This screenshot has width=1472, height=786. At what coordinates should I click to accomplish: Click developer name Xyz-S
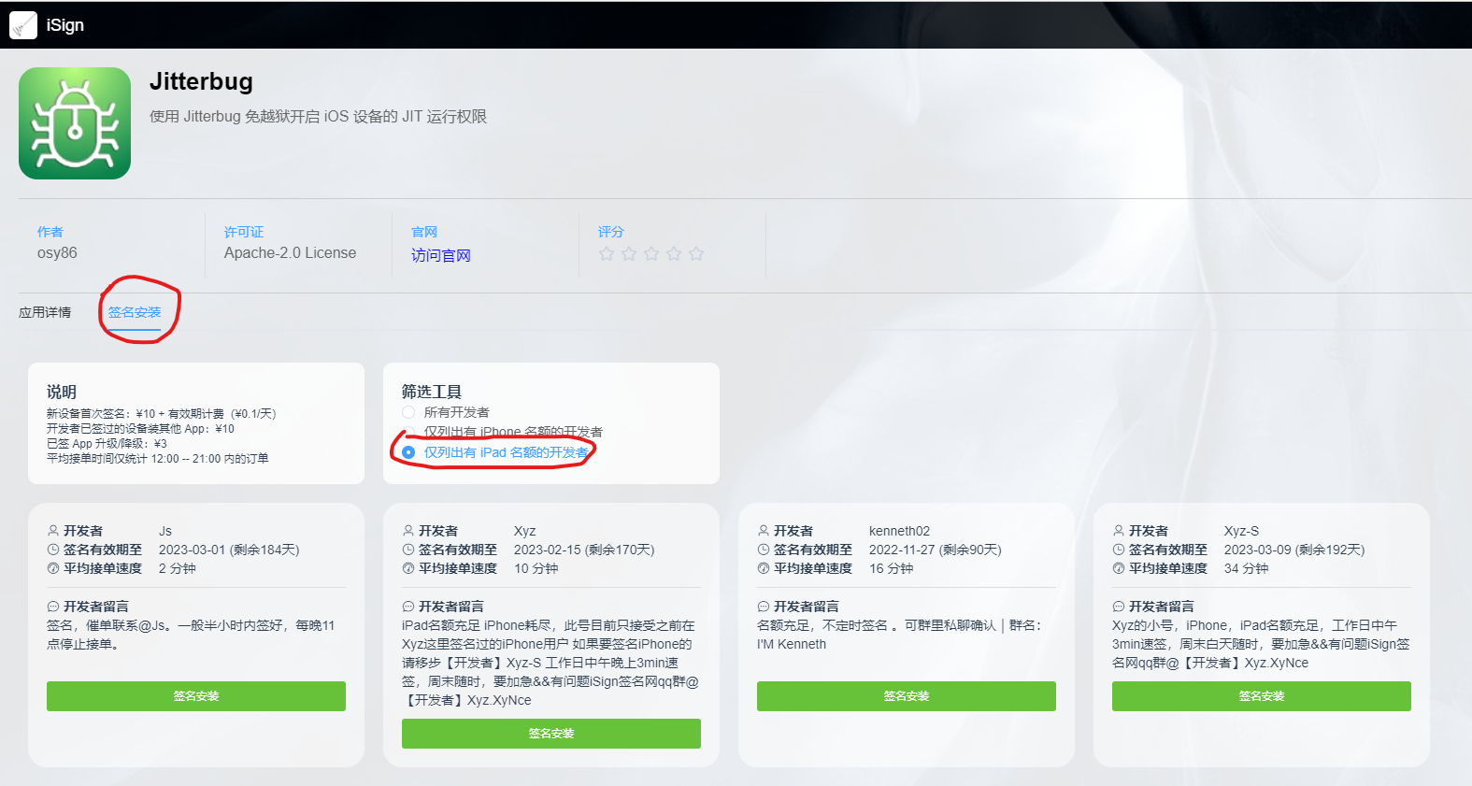1241,531
